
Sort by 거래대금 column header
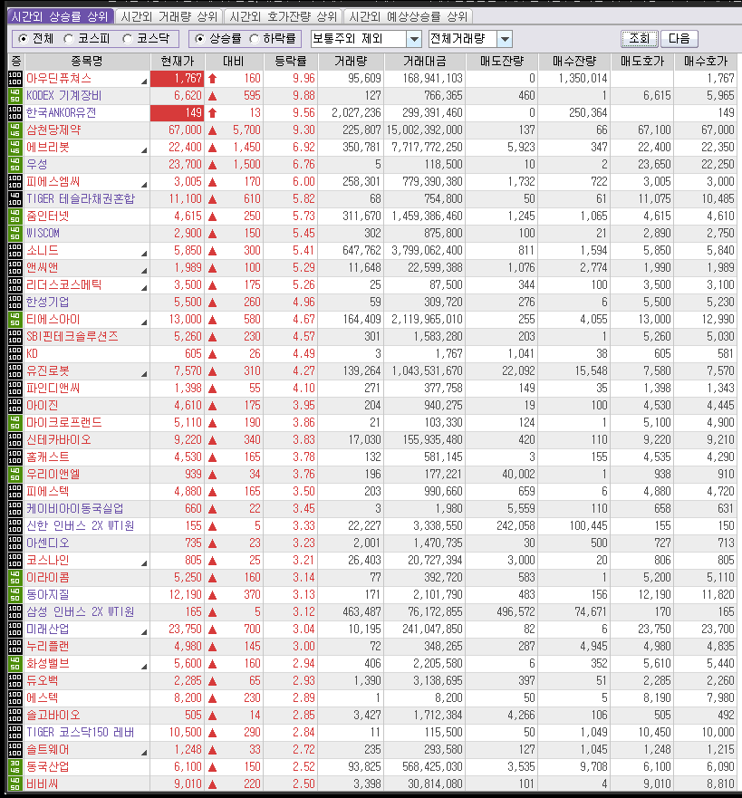424,62
